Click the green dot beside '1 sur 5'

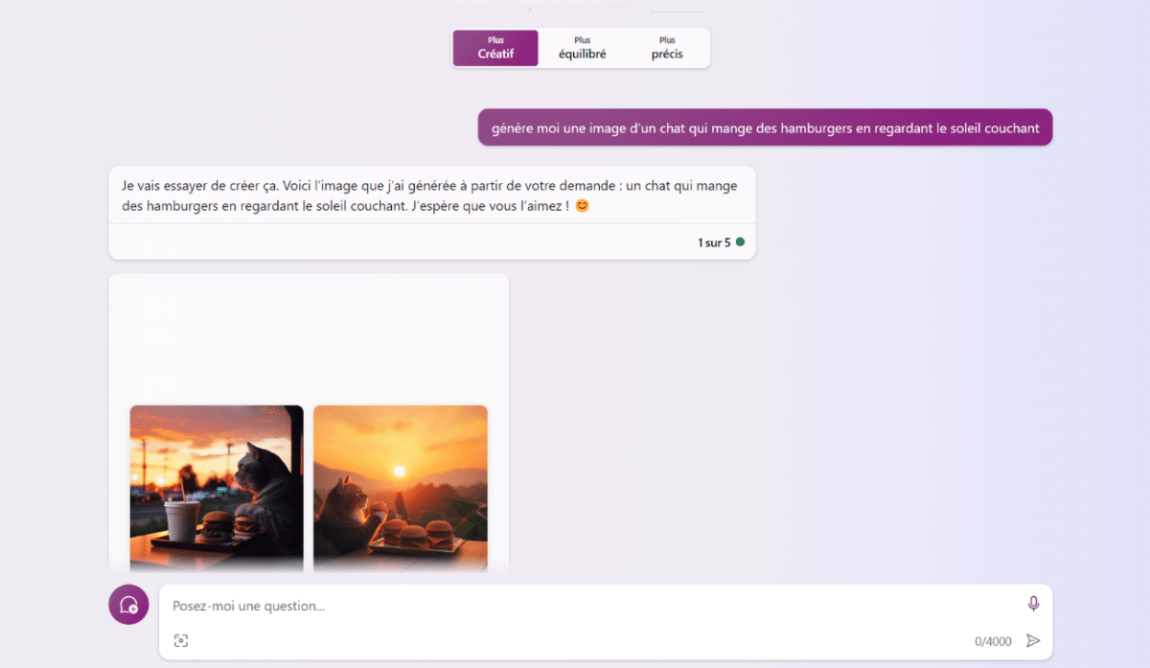coord(741,242)
